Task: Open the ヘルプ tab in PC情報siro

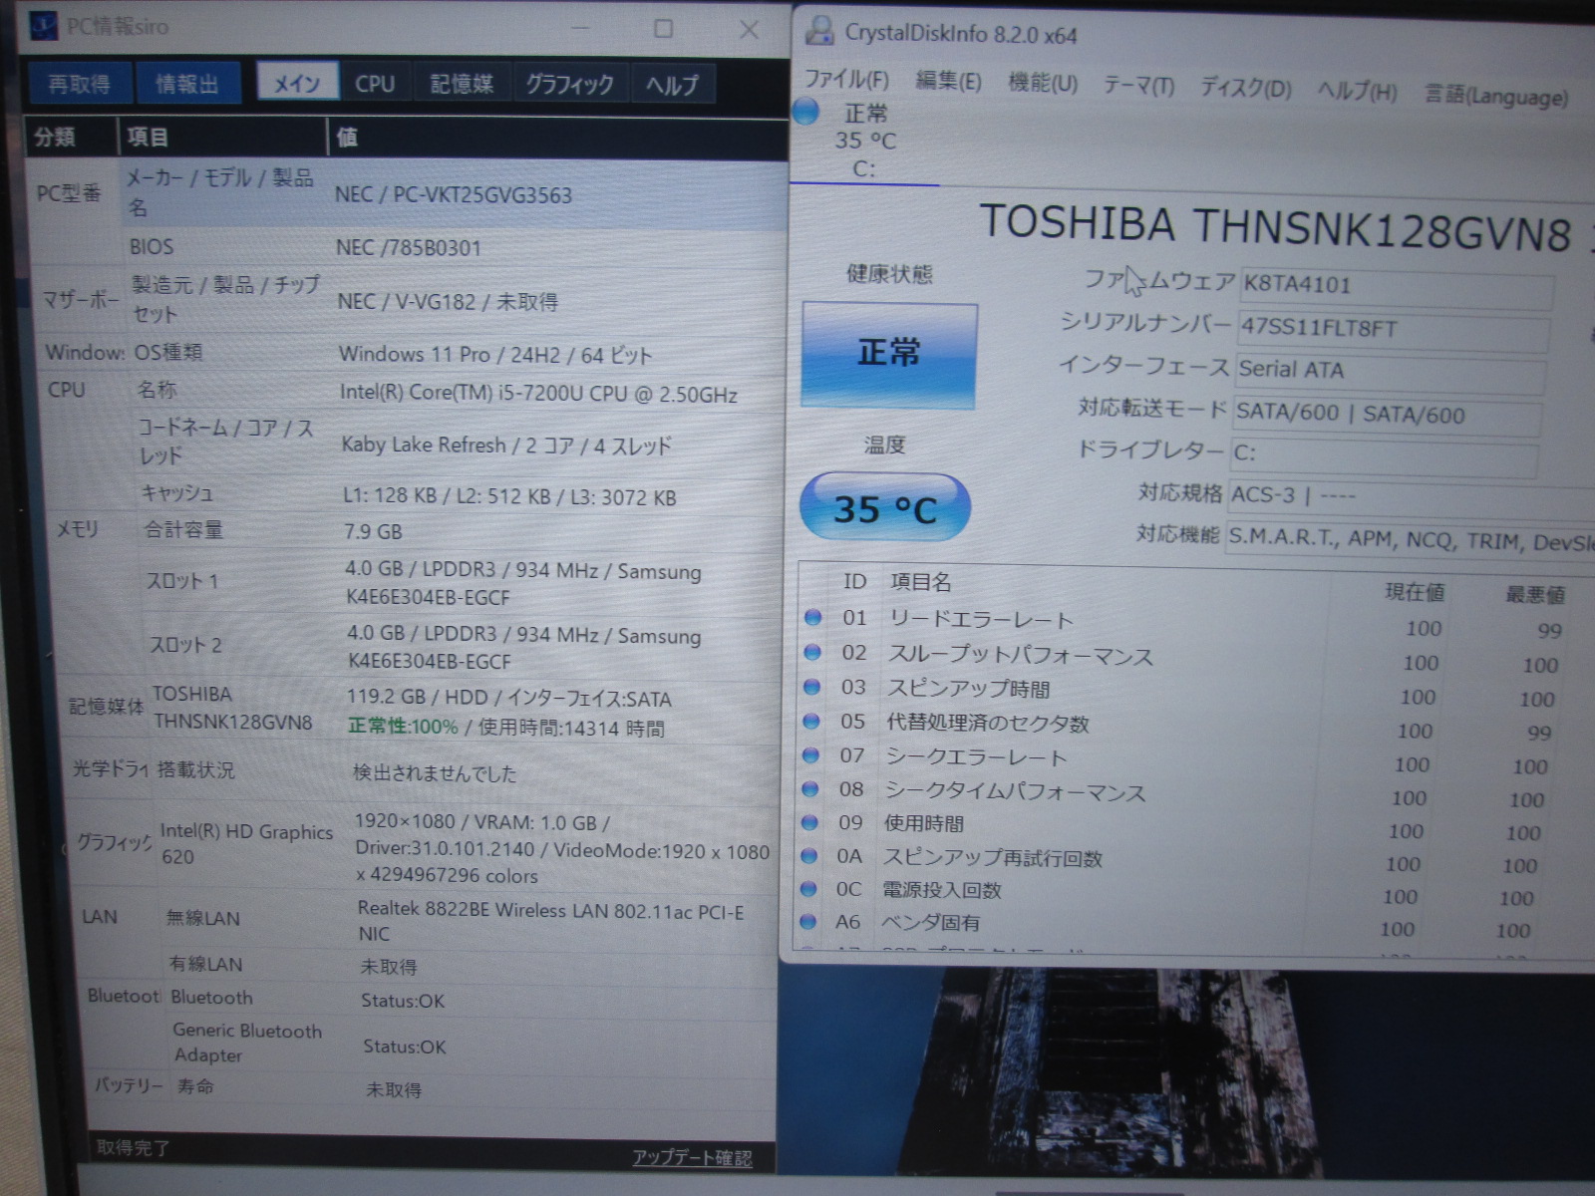Action: (x=673, y=85)
